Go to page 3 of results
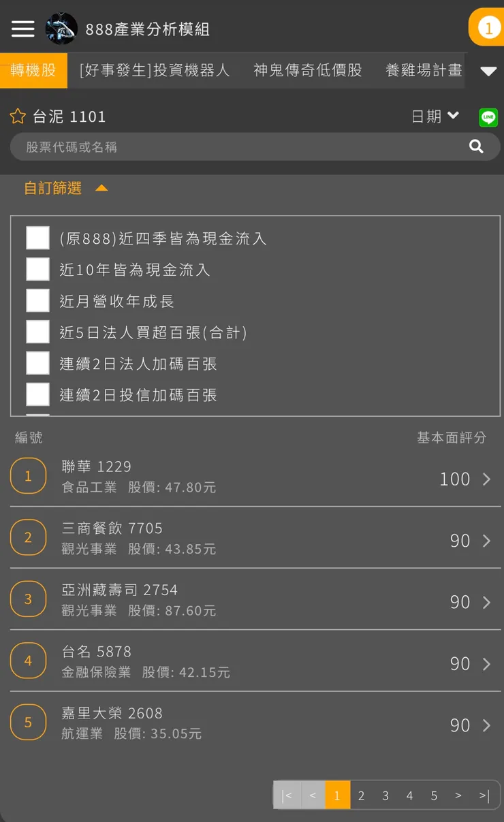The image size is (504, 822). coord(385,795)
